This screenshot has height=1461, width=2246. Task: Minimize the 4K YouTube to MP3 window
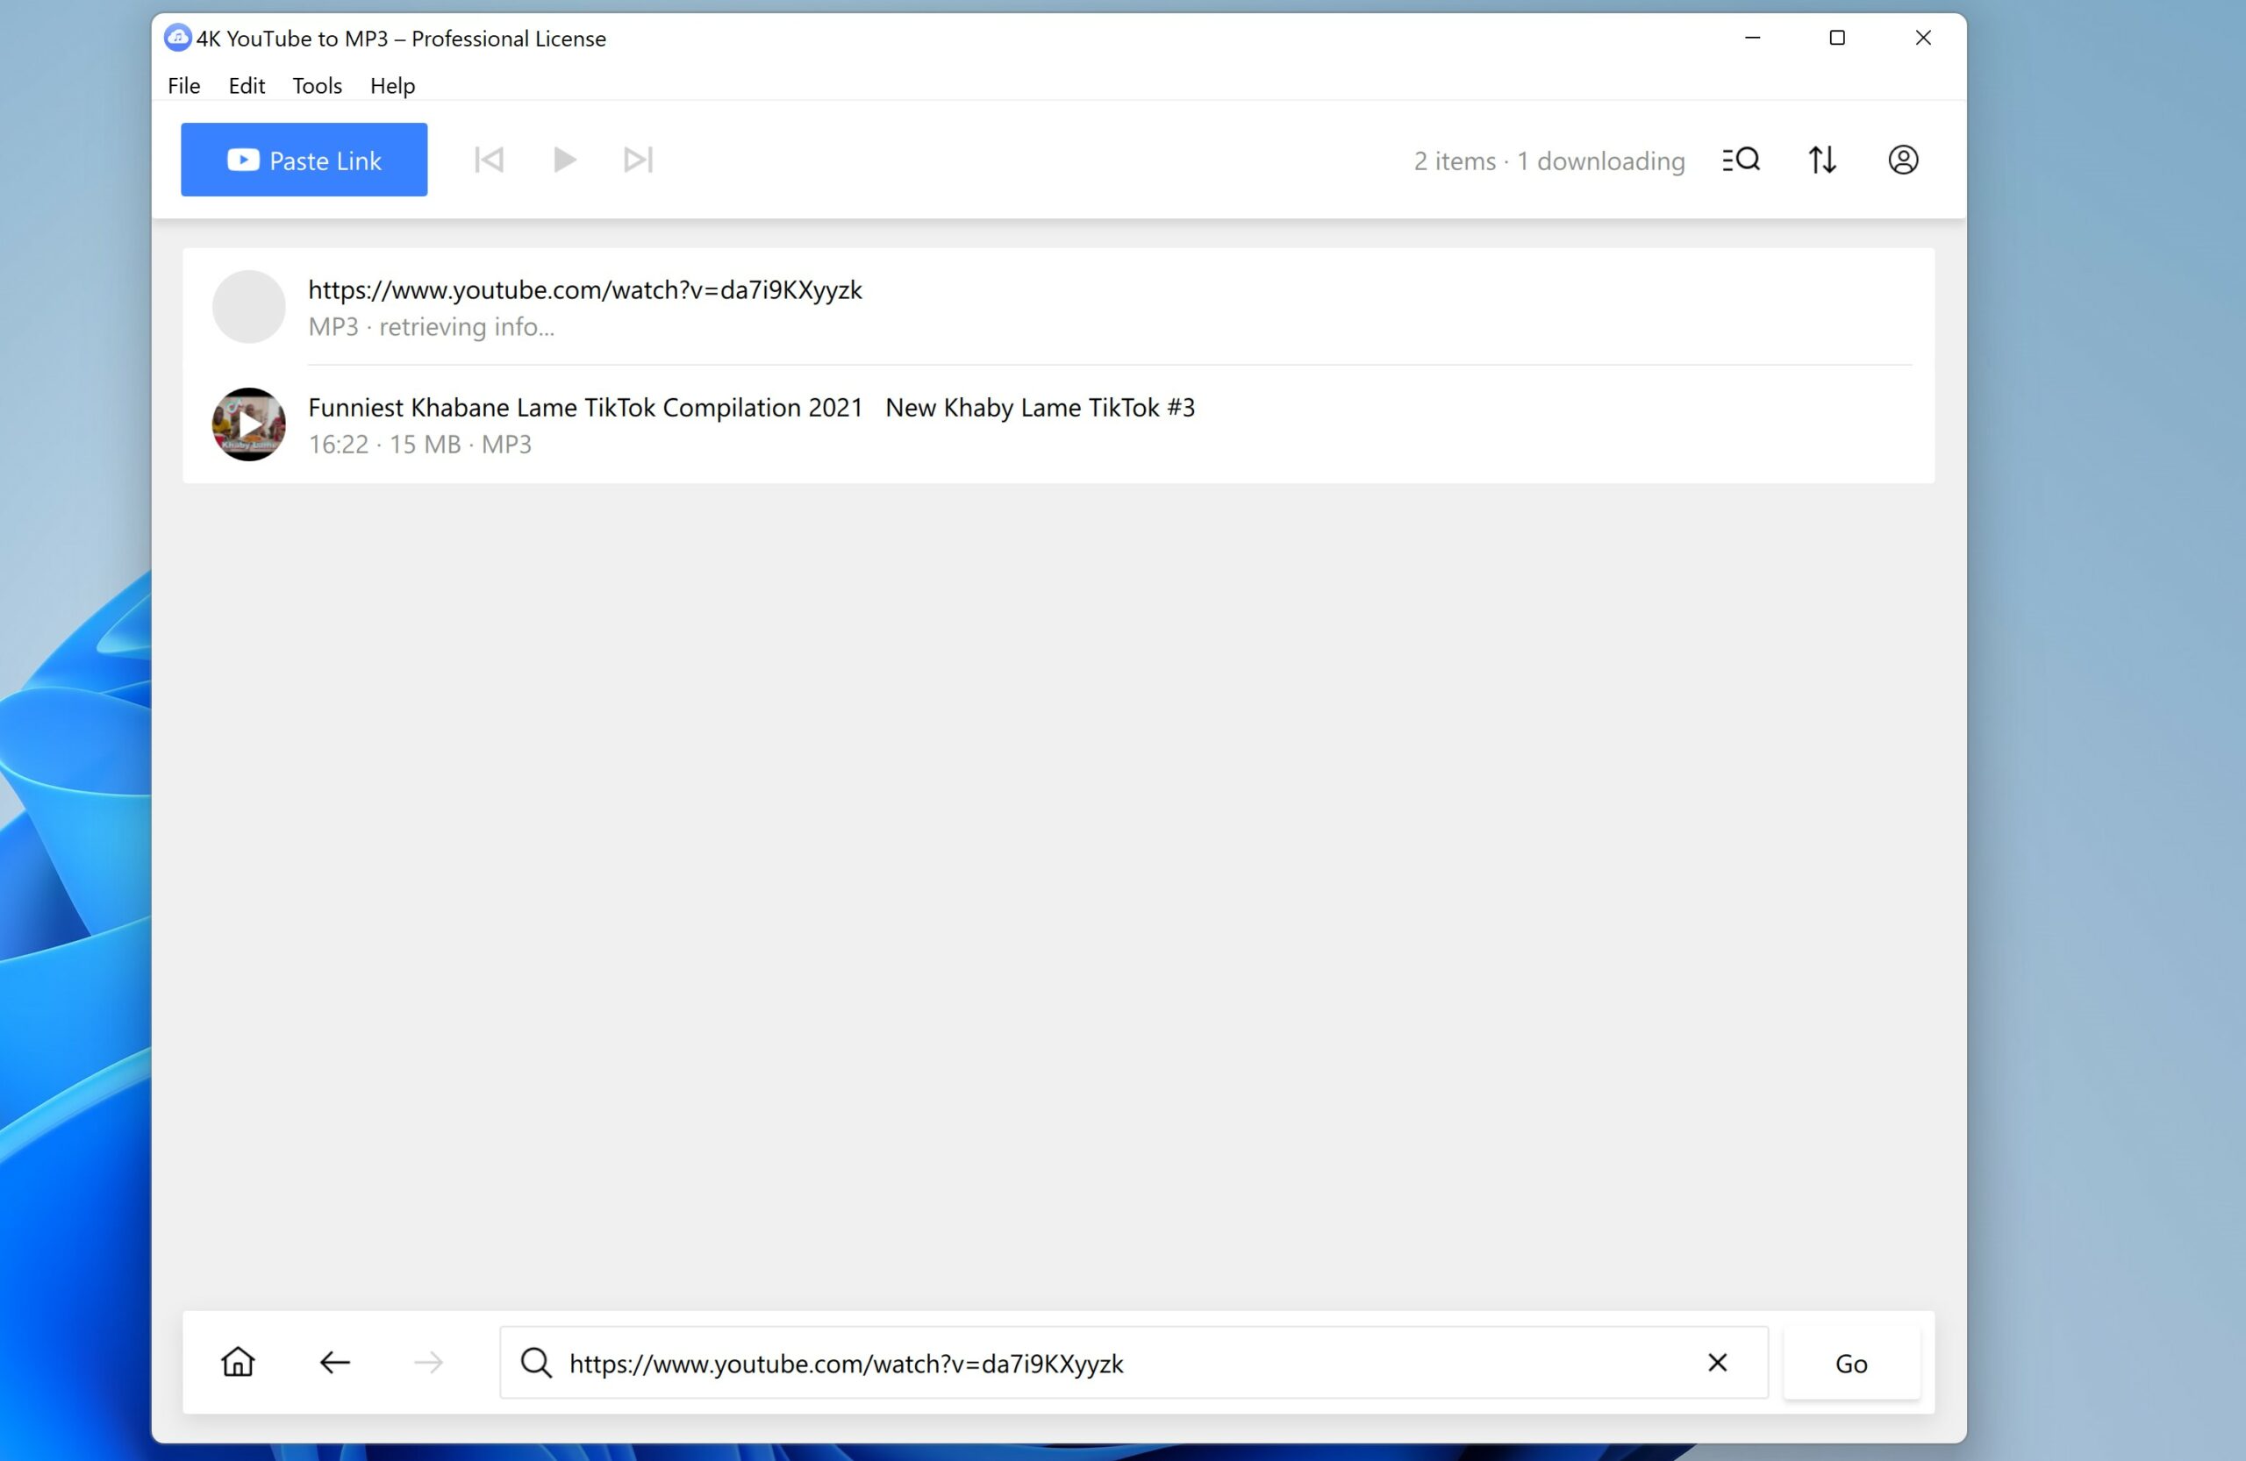click(x=1752, y=38)
